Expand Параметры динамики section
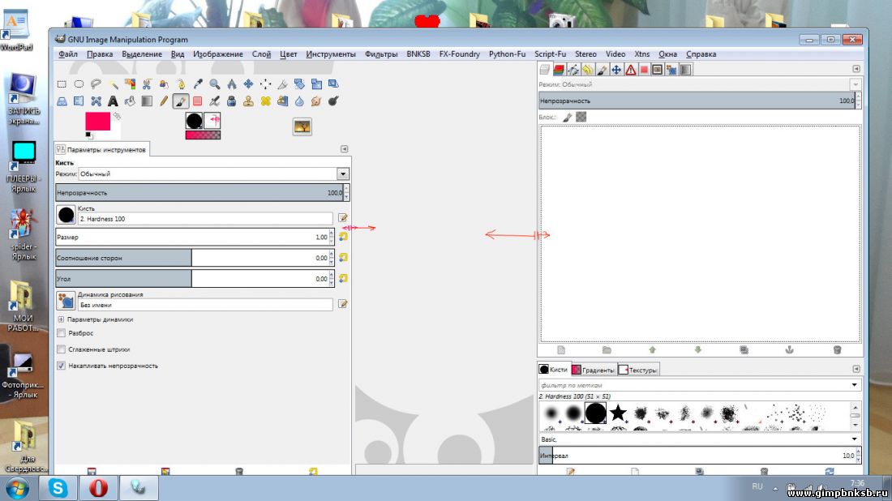This screenshot has width=892, height=501. [x=61, y=319]
